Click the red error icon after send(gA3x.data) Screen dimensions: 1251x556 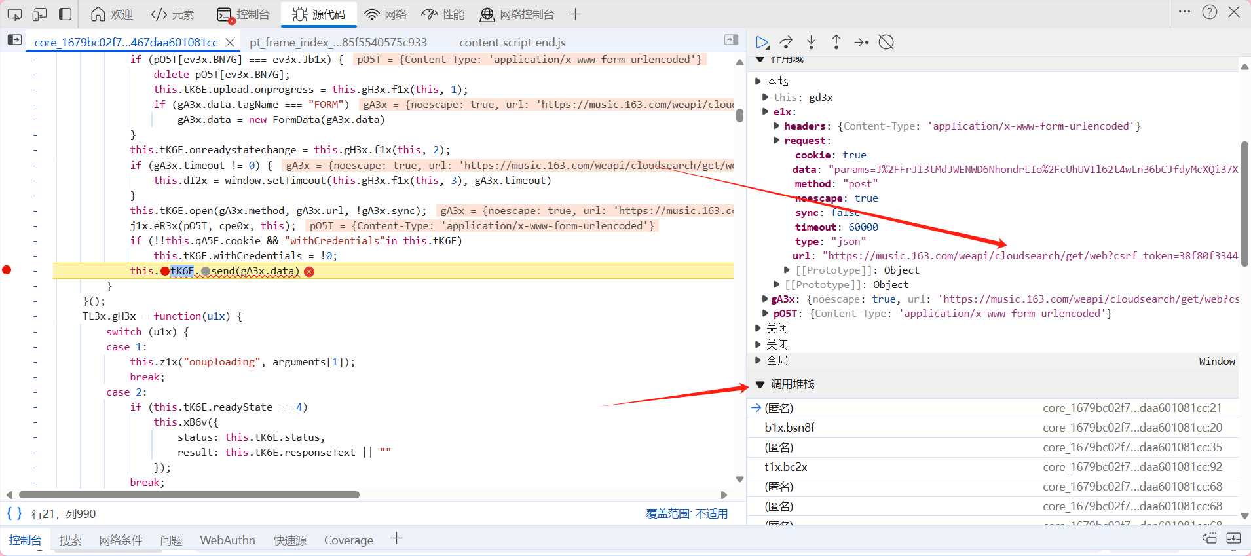[x=309, y=271]
